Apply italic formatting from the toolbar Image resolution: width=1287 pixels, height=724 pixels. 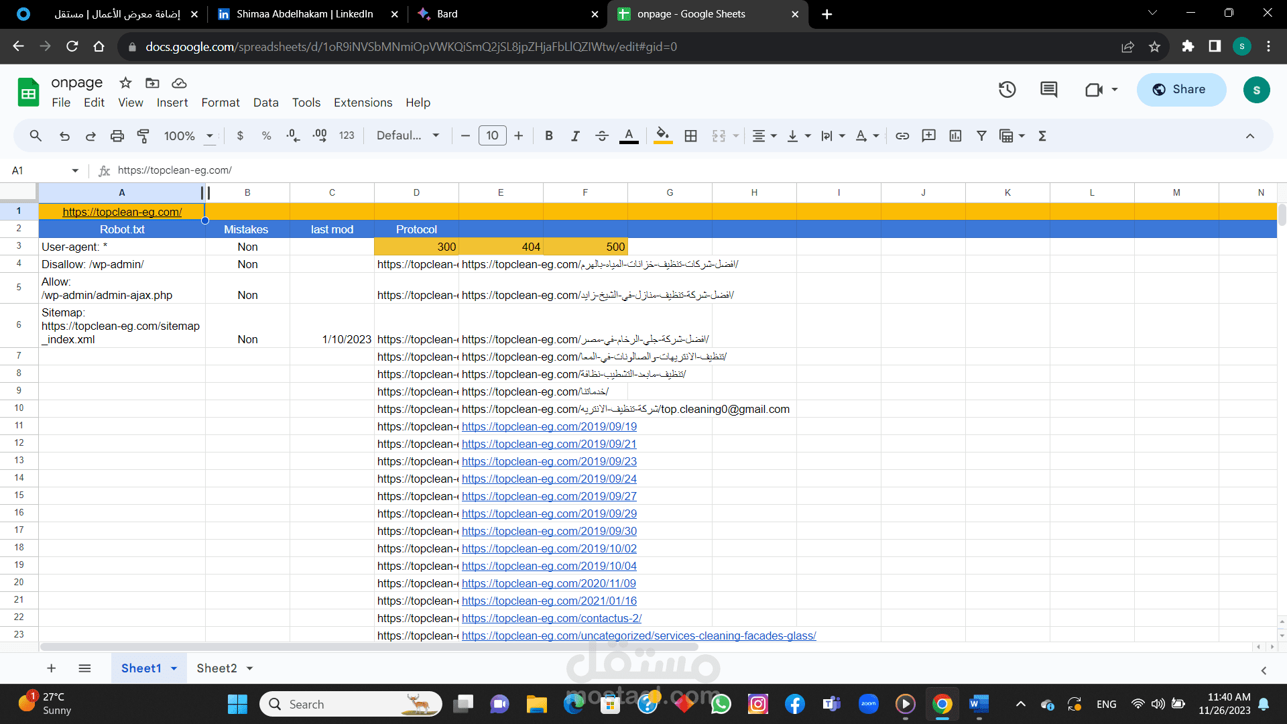tap(575, 135)
